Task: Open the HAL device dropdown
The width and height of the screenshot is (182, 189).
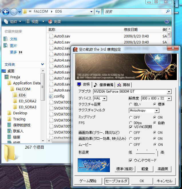Action: [104, 99]
